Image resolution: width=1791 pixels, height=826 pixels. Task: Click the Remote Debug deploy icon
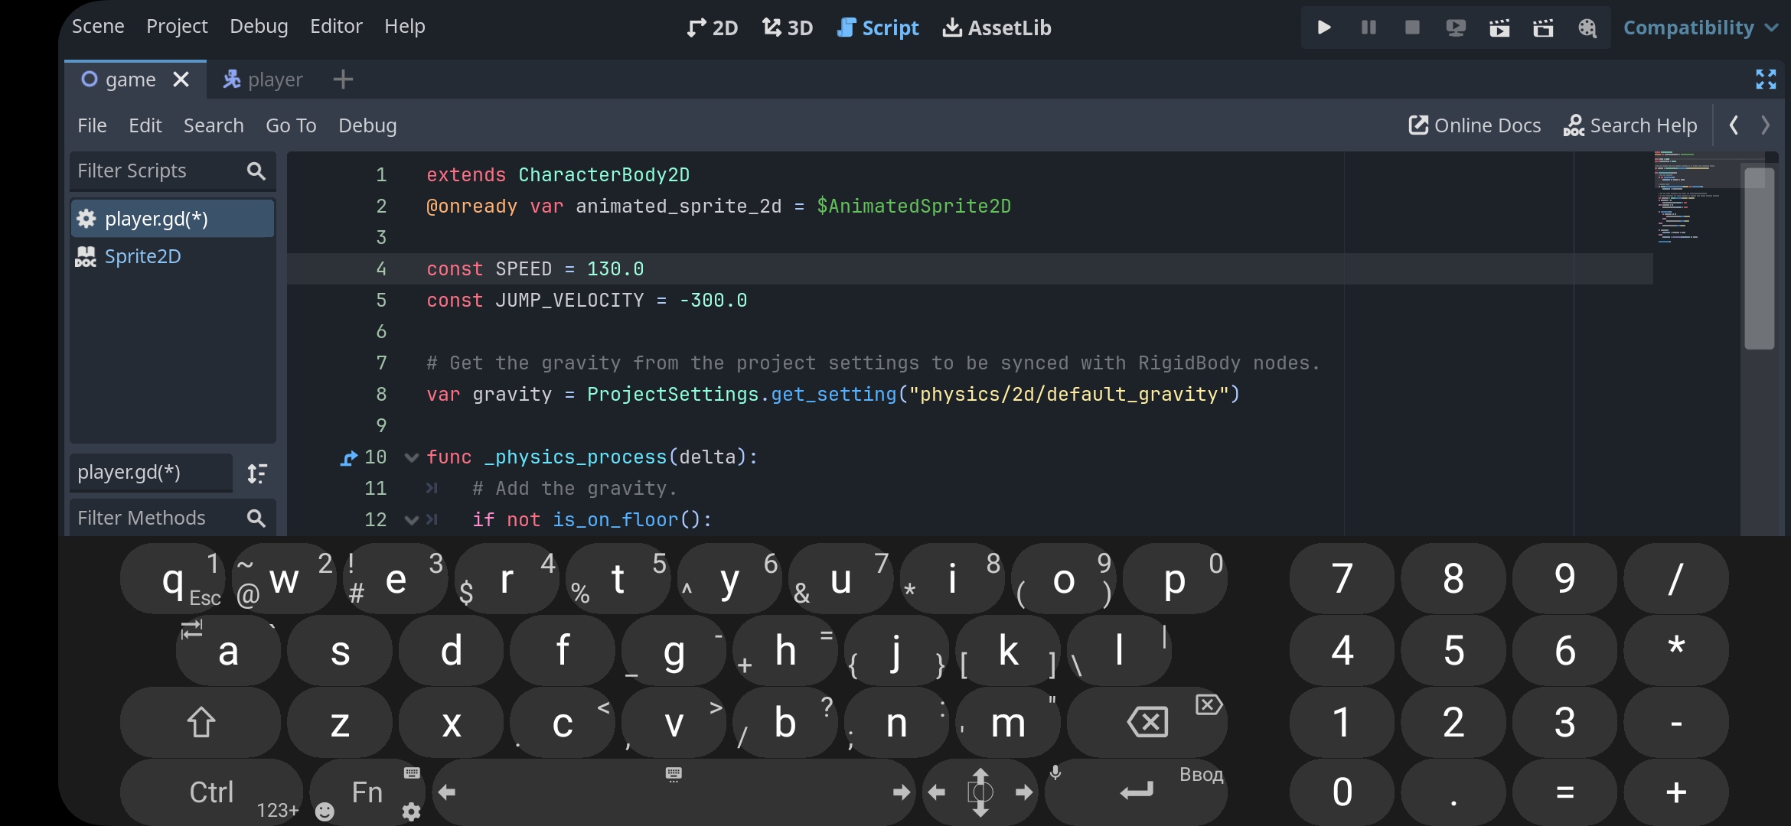[1456, 28]
